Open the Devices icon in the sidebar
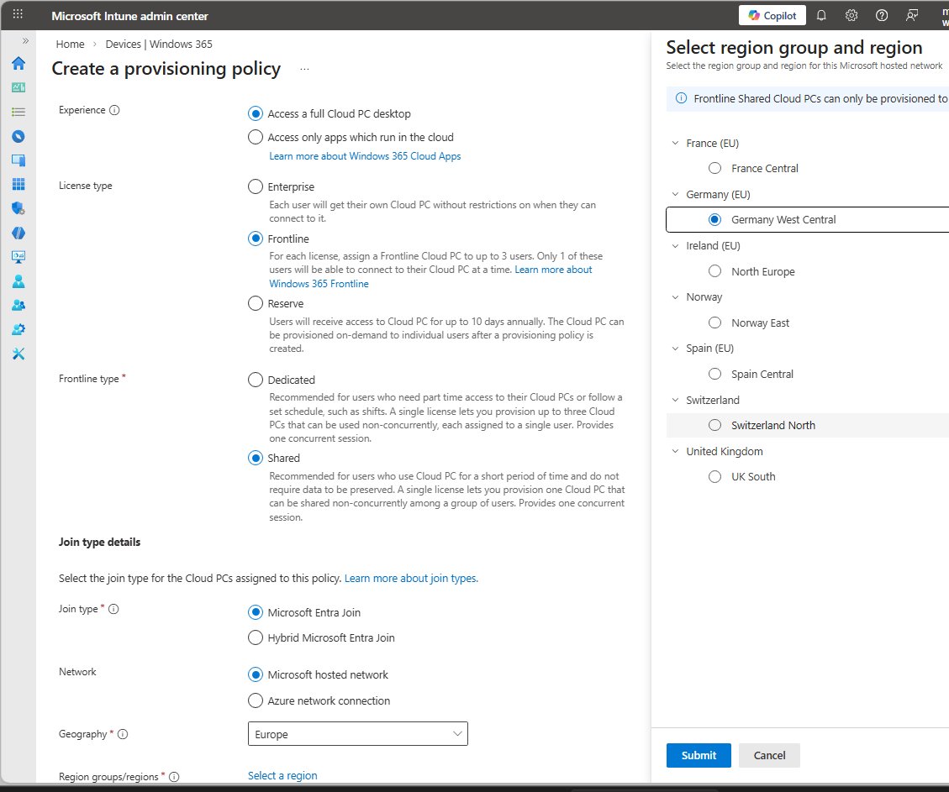Viewport: 949px width, 792px height. coord(18,160)
